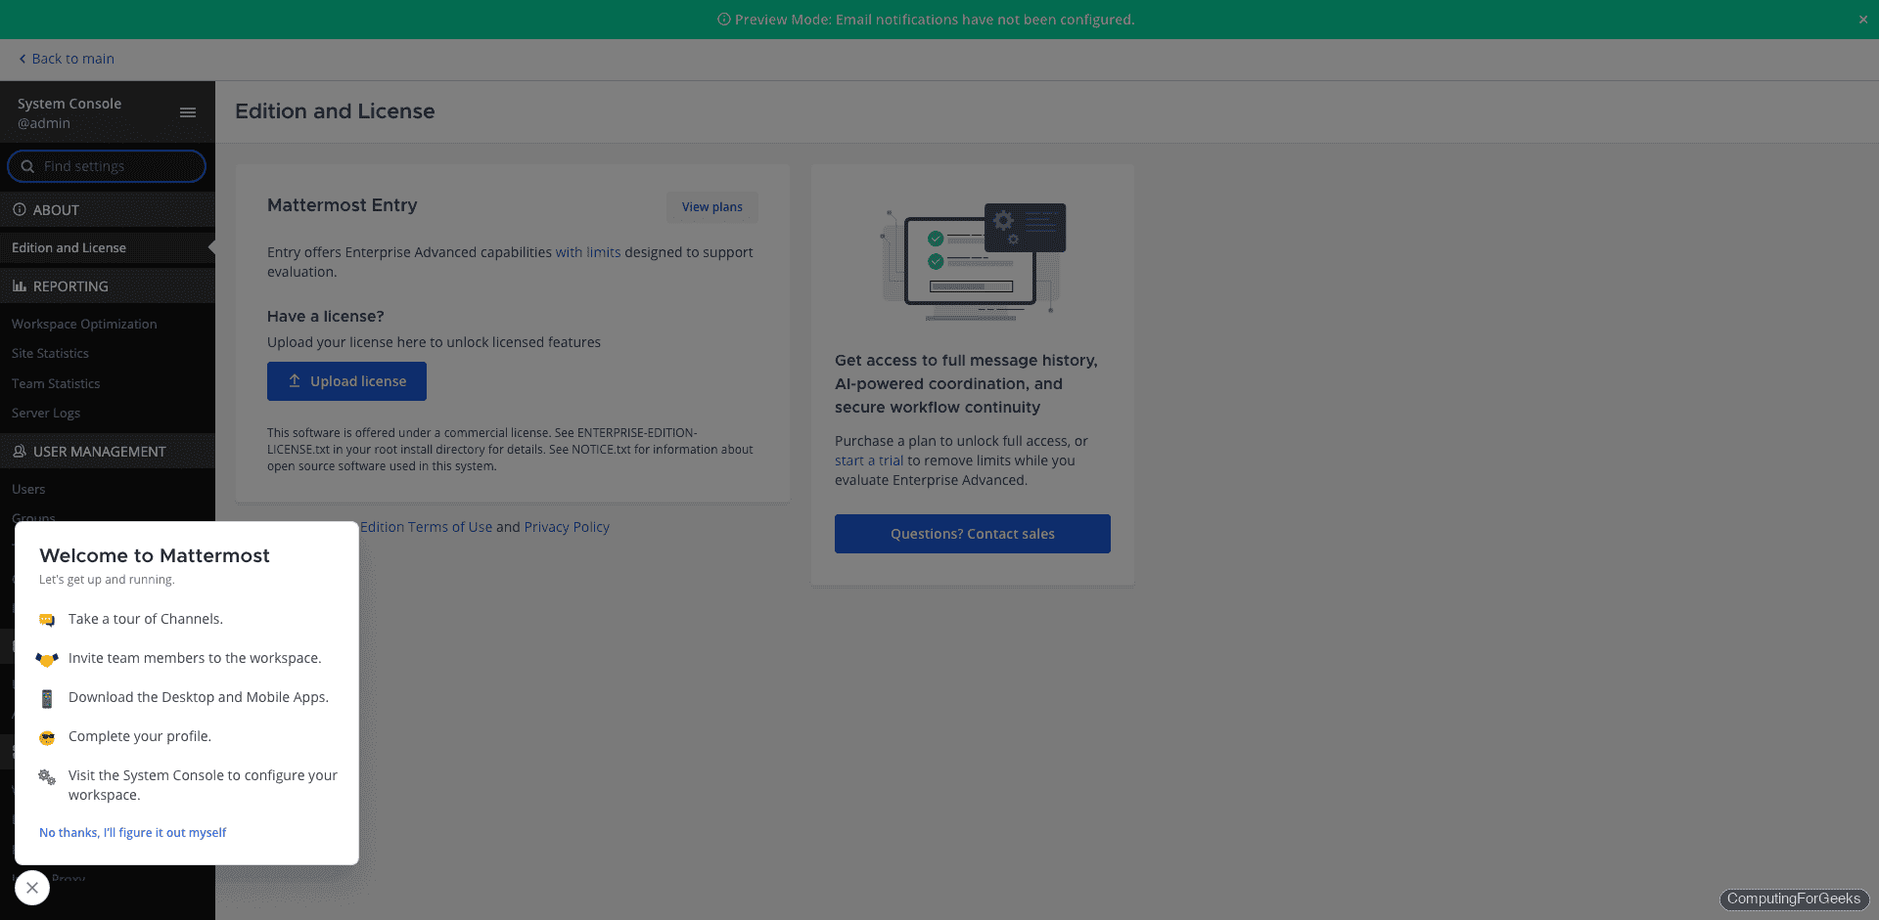This screenshot has height=920, width=1879.
Task: Click the handshake icon beside invite step
Action: (x=46, y=659)
